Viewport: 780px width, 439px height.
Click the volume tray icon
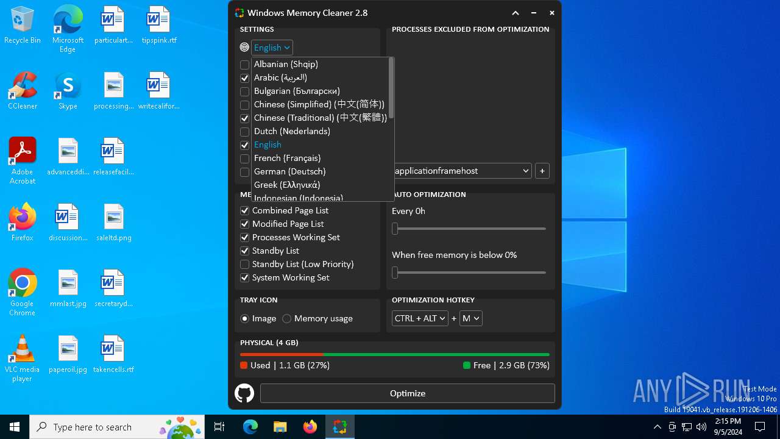[x=701, y=427]
